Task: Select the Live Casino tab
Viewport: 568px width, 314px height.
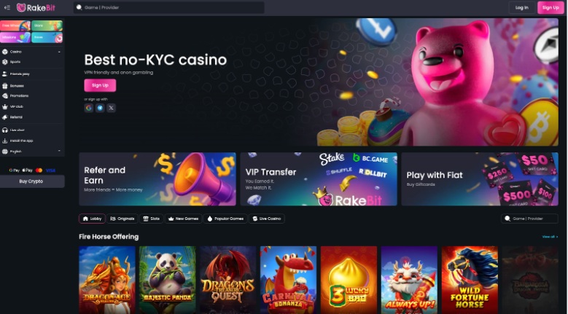Action: 267,219
